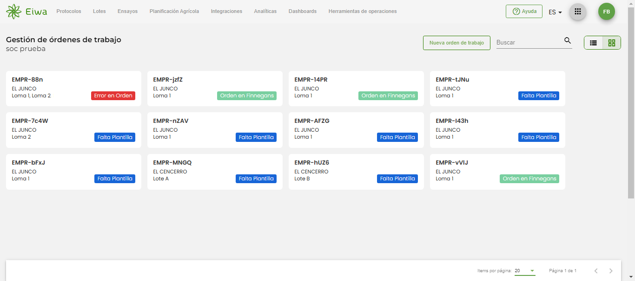635x281 pixels.
Task: Switch to grid card view
Action: click(x=611, y=43)
